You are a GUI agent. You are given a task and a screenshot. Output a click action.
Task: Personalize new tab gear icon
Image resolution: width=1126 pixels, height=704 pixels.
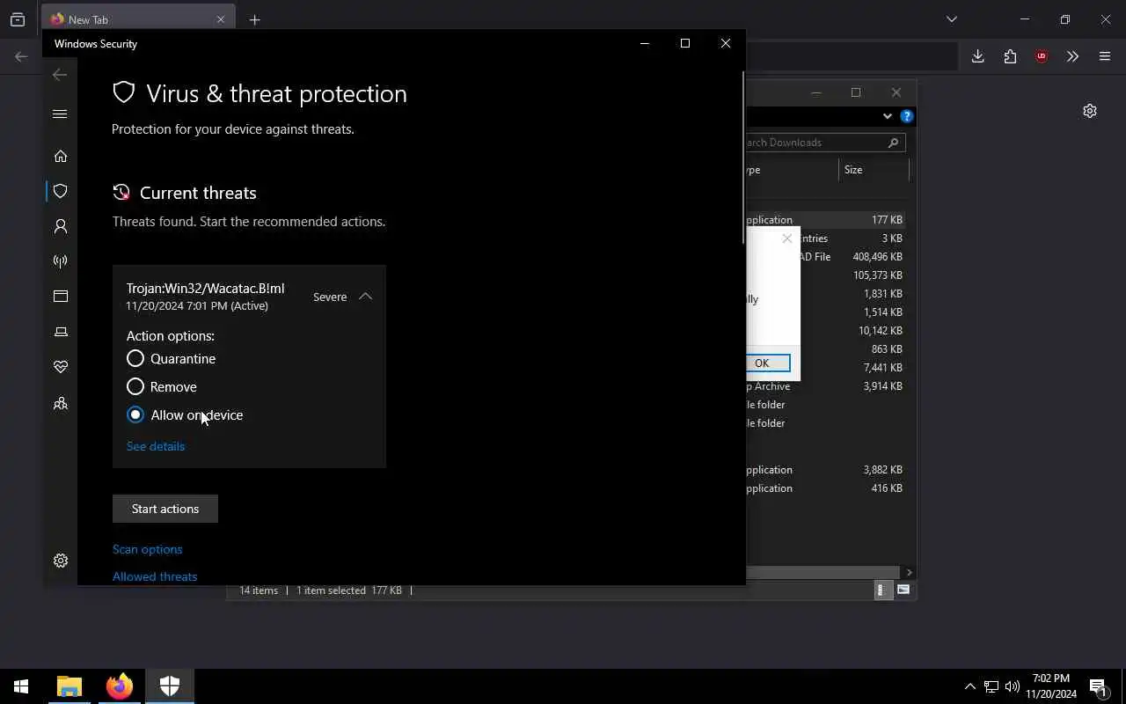1090,111
